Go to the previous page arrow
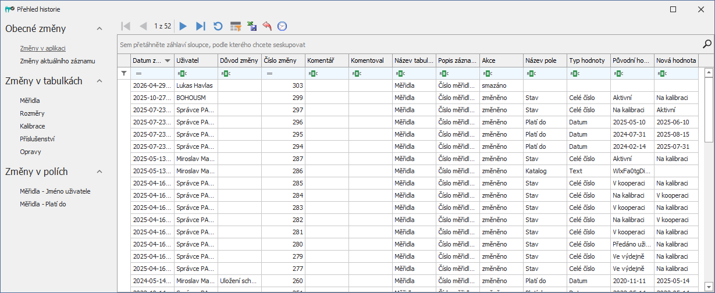The width and height of the screenshot is (715, 293). (143, 26)
